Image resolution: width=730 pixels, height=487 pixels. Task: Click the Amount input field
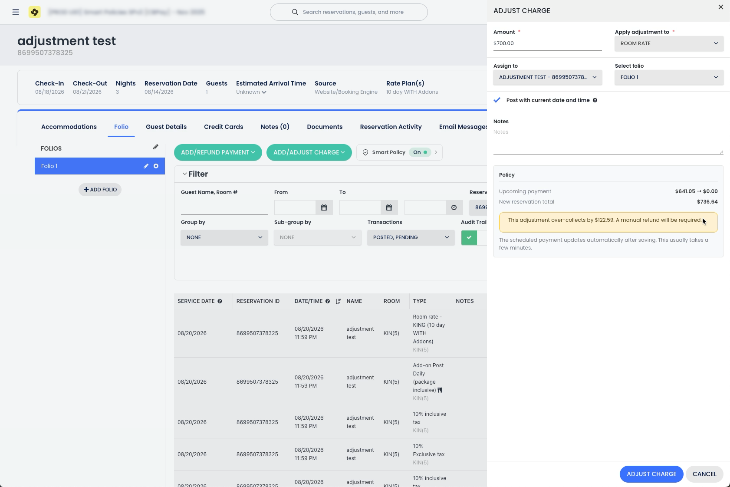click(x=548, y=43)
